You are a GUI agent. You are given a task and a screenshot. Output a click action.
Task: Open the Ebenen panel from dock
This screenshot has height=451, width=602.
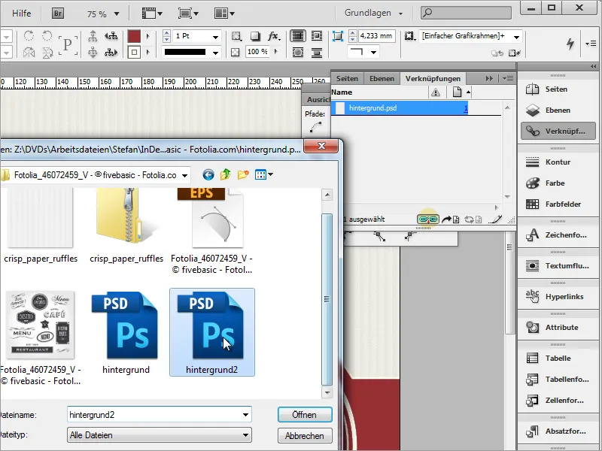(x=557, y=110)
